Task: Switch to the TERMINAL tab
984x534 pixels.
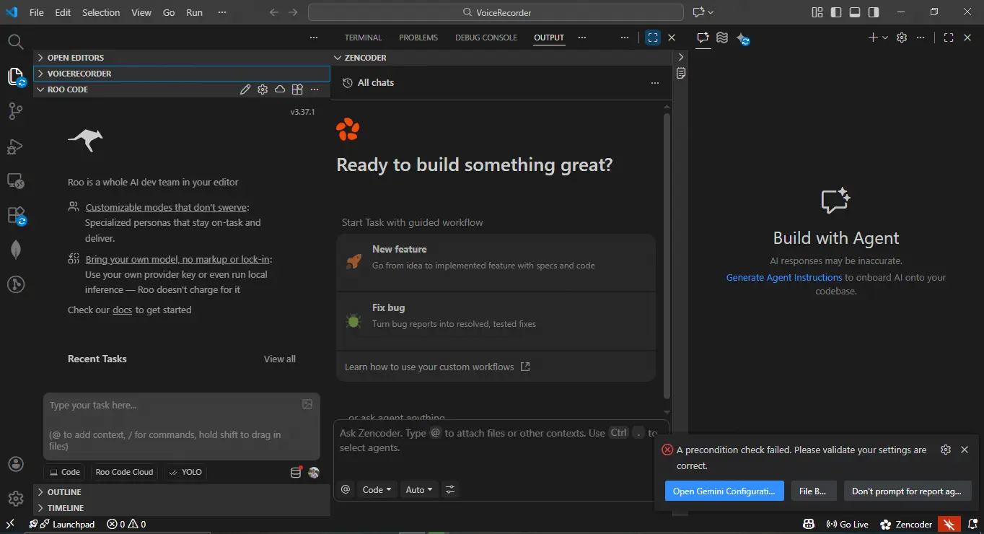Action: (363, 38)
